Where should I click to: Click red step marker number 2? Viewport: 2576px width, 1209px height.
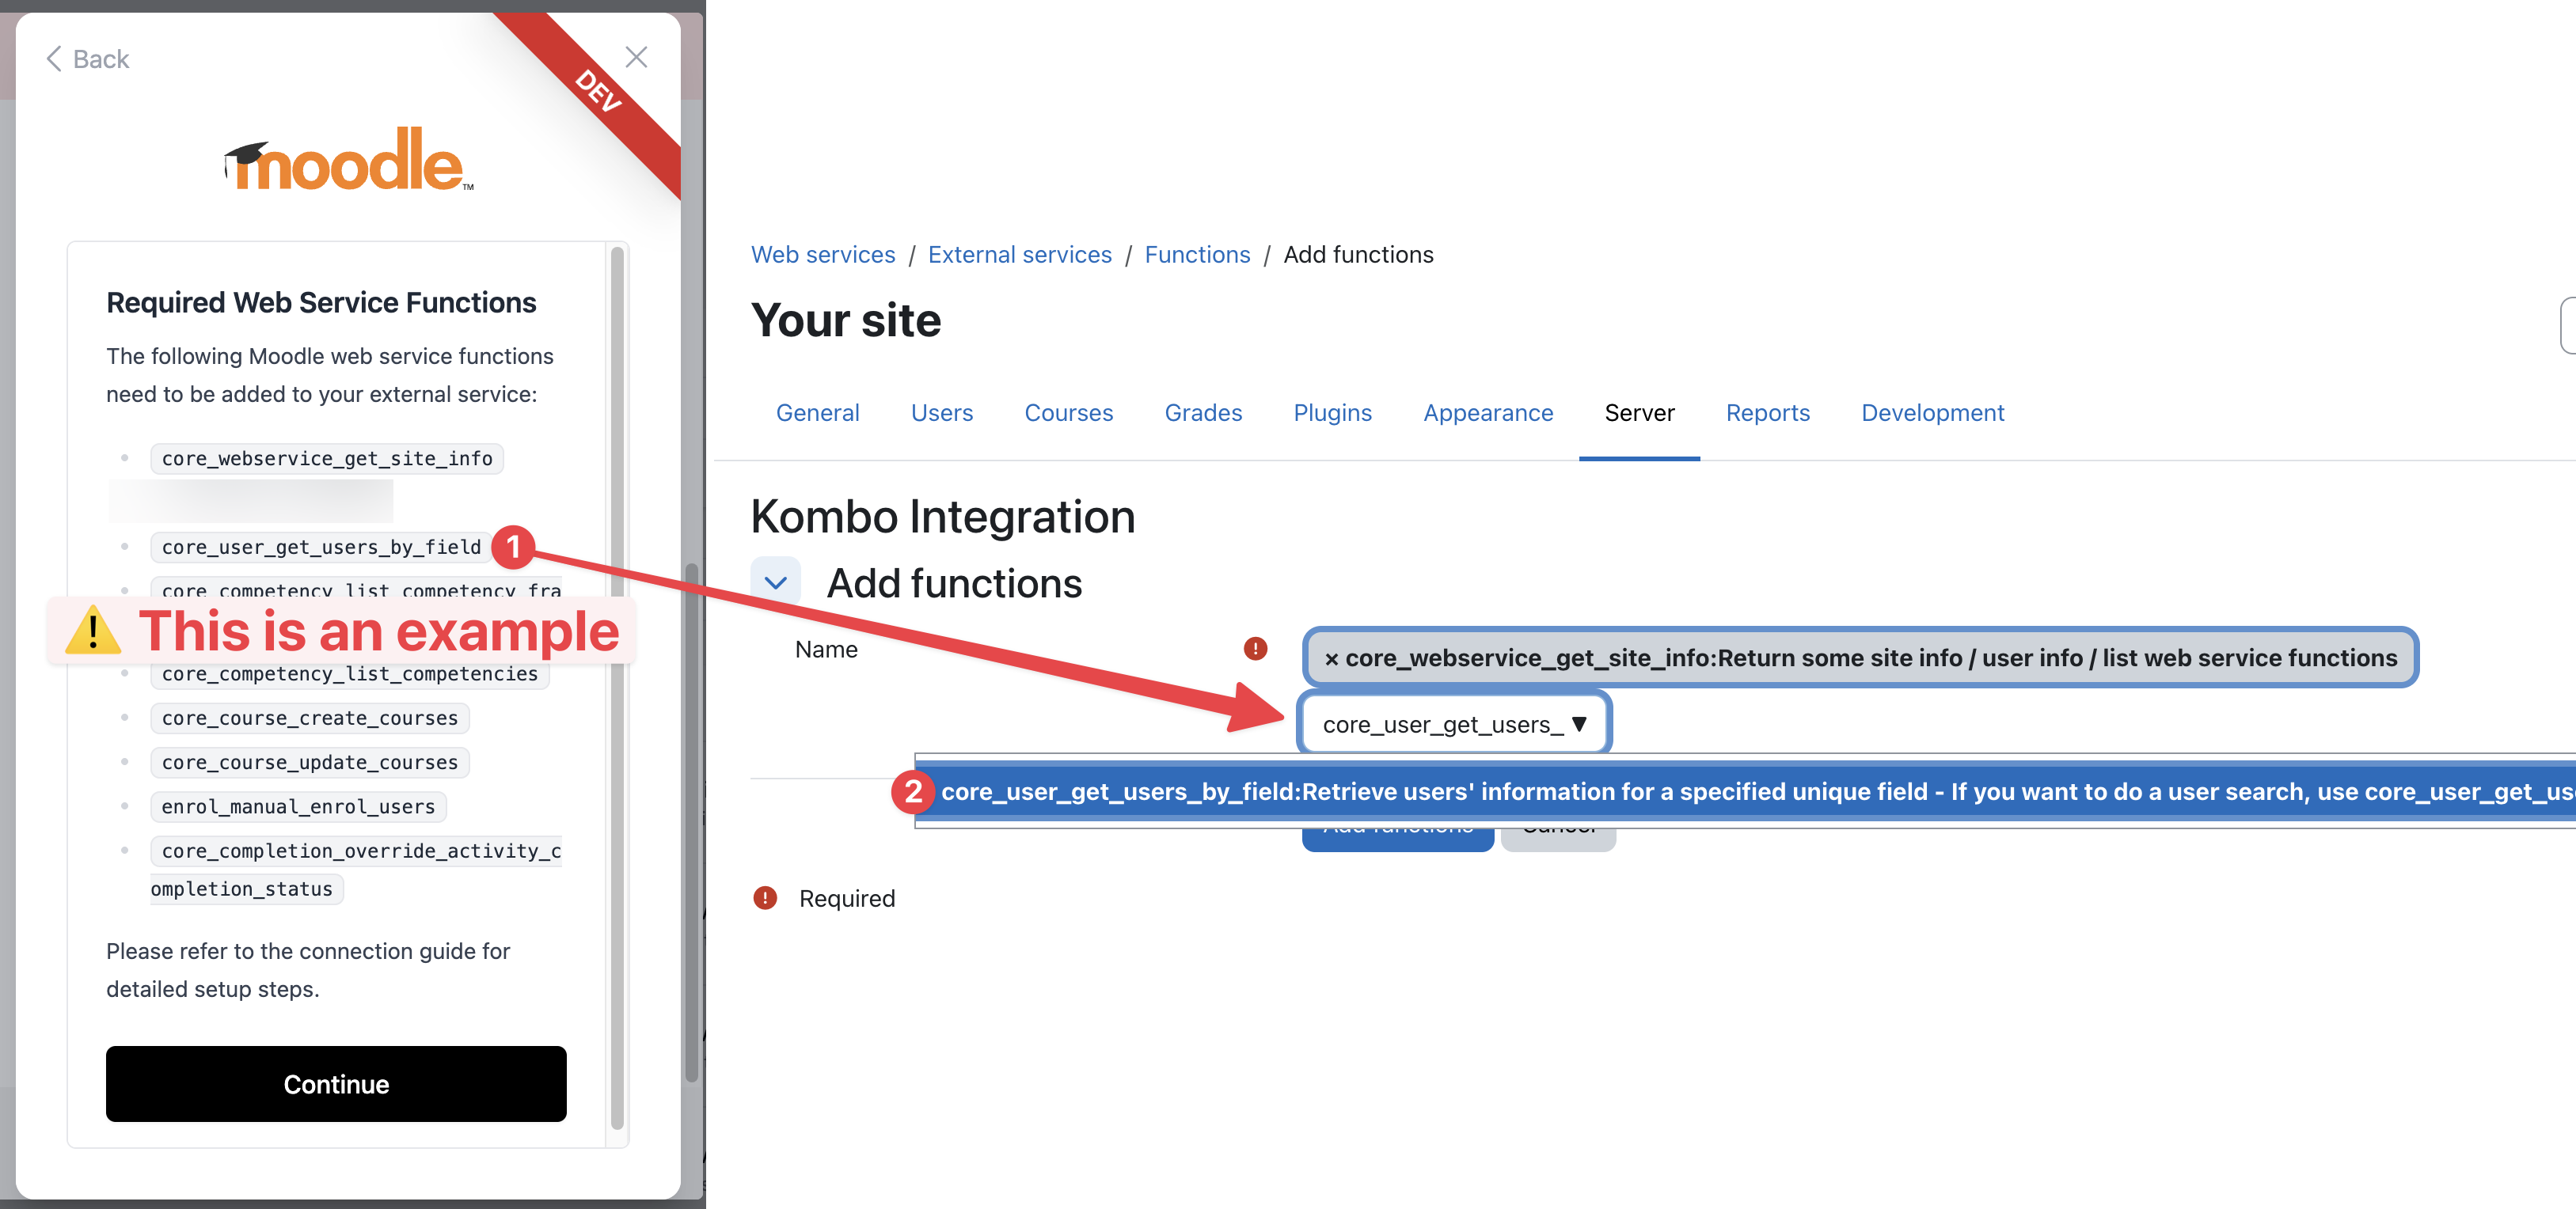point(912,792)
